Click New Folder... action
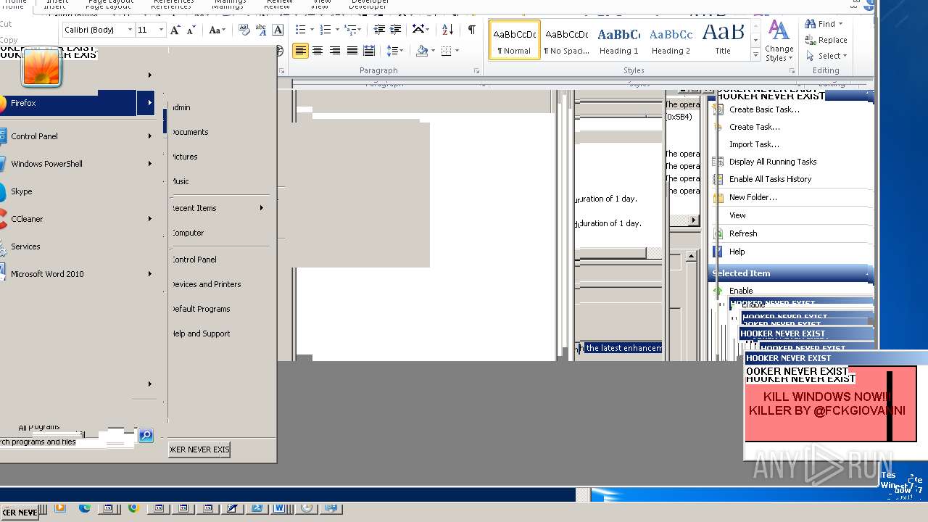928x522 pixels. pyautogui.click(x=753, y=197)
